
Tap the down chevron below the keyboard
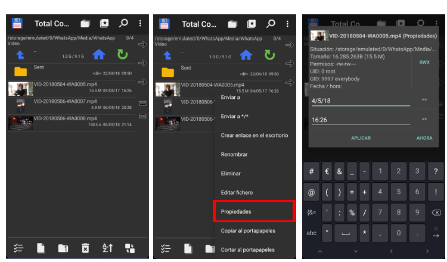pos(355,251)
